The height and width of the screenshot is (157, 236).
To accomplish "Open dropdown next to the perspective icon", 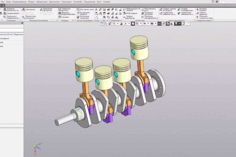I will (x=155, y=24).
